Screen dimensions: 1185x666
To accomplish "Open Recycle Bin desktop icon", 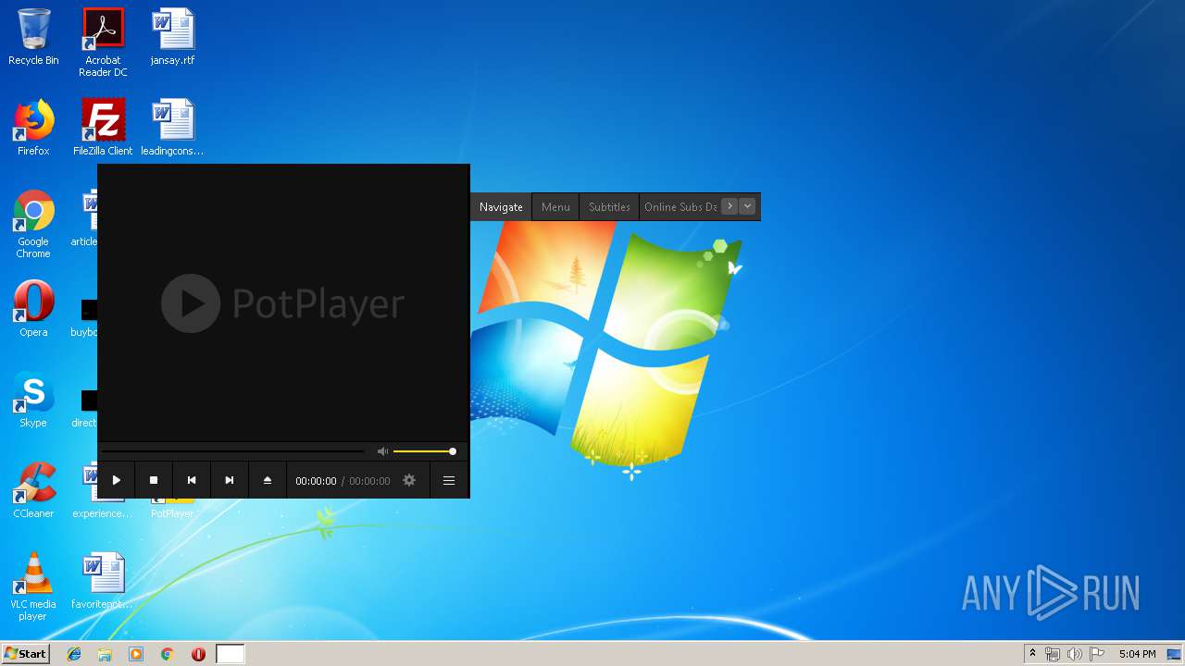I will click(x=33, y=37).
